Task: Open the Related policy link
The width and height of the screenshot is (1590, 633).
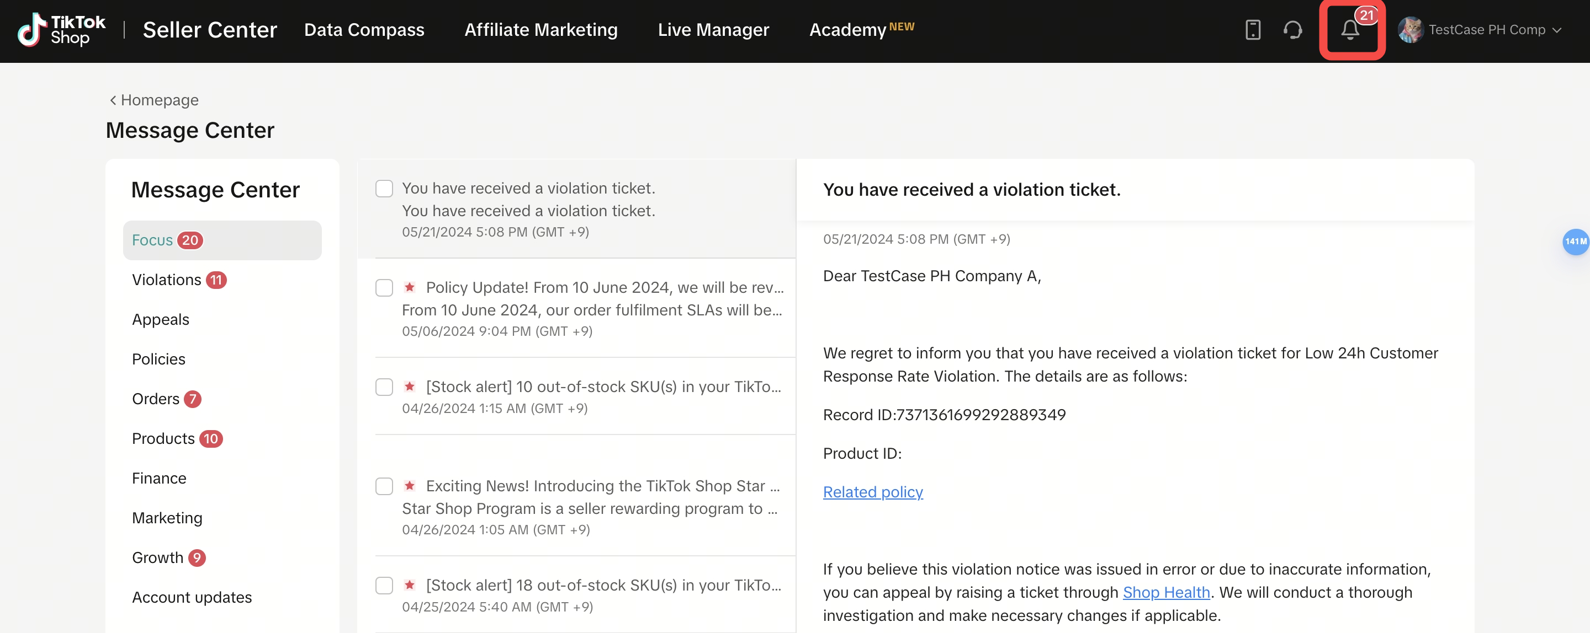Action: 873,492
